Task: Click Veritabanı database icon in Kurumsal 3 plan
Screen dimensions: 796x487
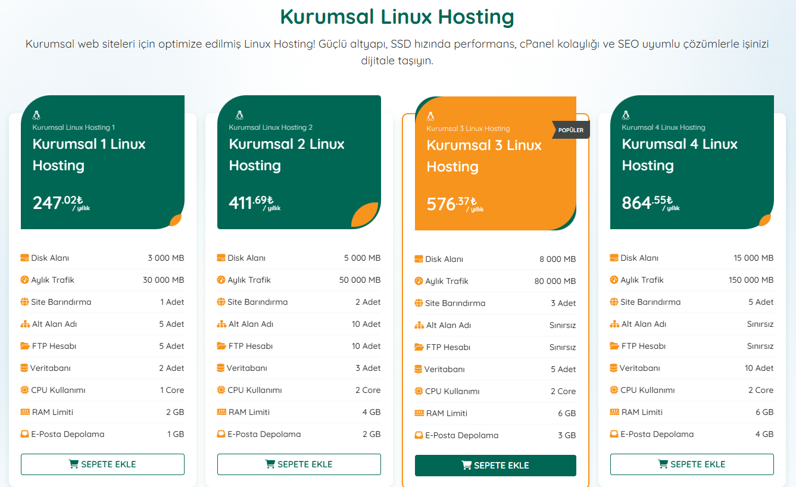Action: click(x=418, y=369)
